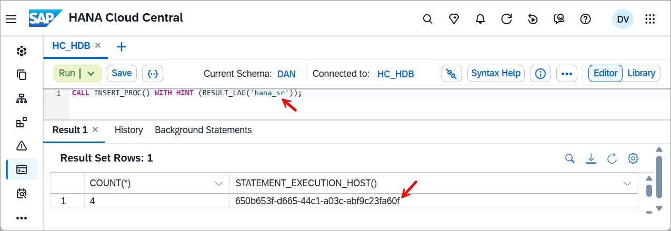This screenshot has width=671, height=231.
Task: Open the notifications bell
Action: coord(480,19)
